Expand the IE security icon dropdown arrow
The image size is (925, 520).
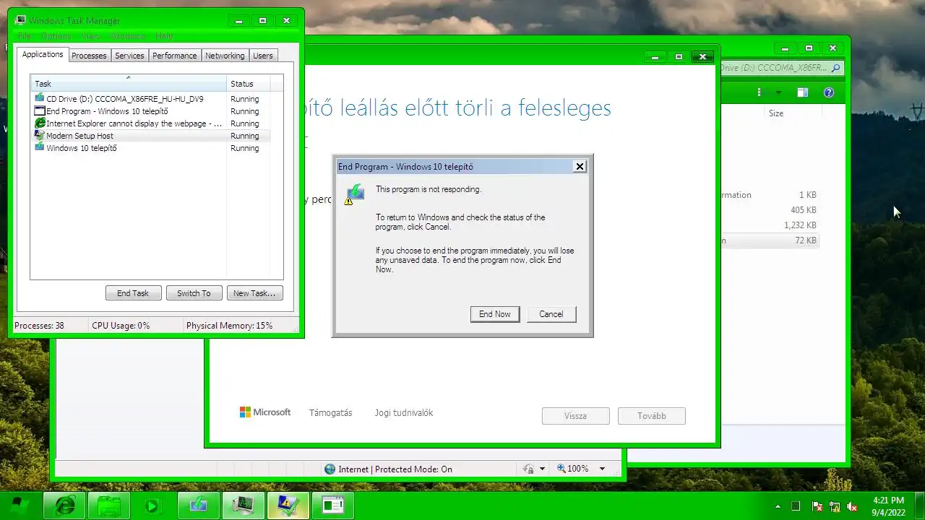[x=542, y=469]
